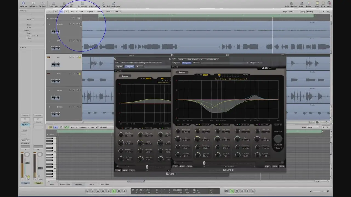Expand the Kick section in the Inspector

tap(21, 47)
